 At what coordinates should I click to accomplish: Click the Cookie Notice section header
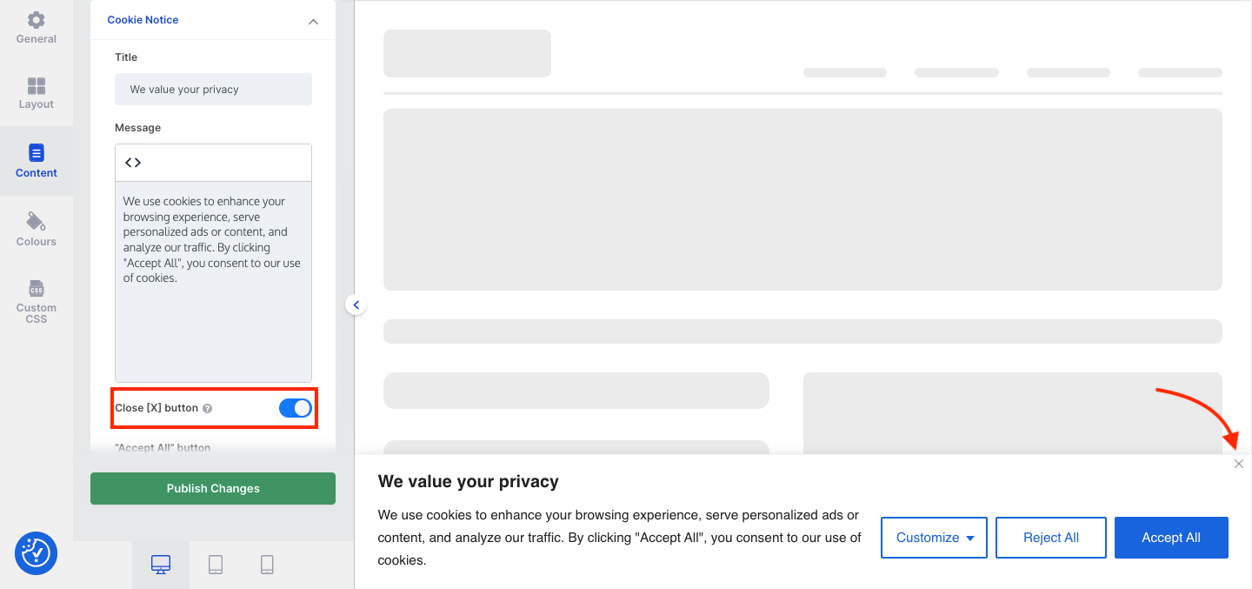[213, 20]
